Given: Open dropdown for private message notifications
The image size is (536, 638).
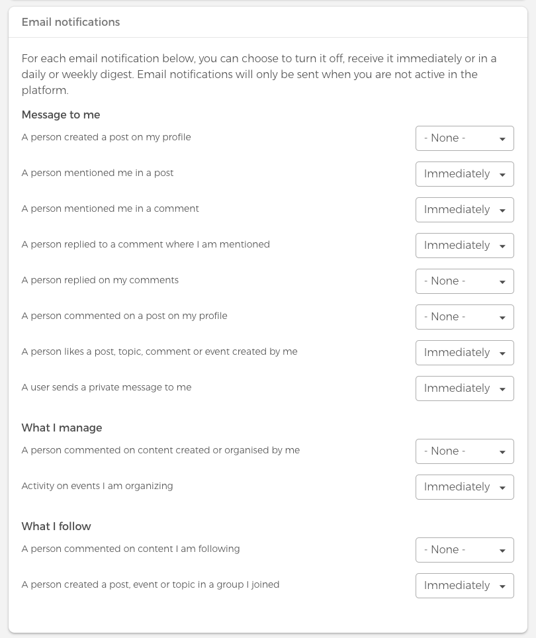Looking at the screenshot, I should tap(465, 388).
